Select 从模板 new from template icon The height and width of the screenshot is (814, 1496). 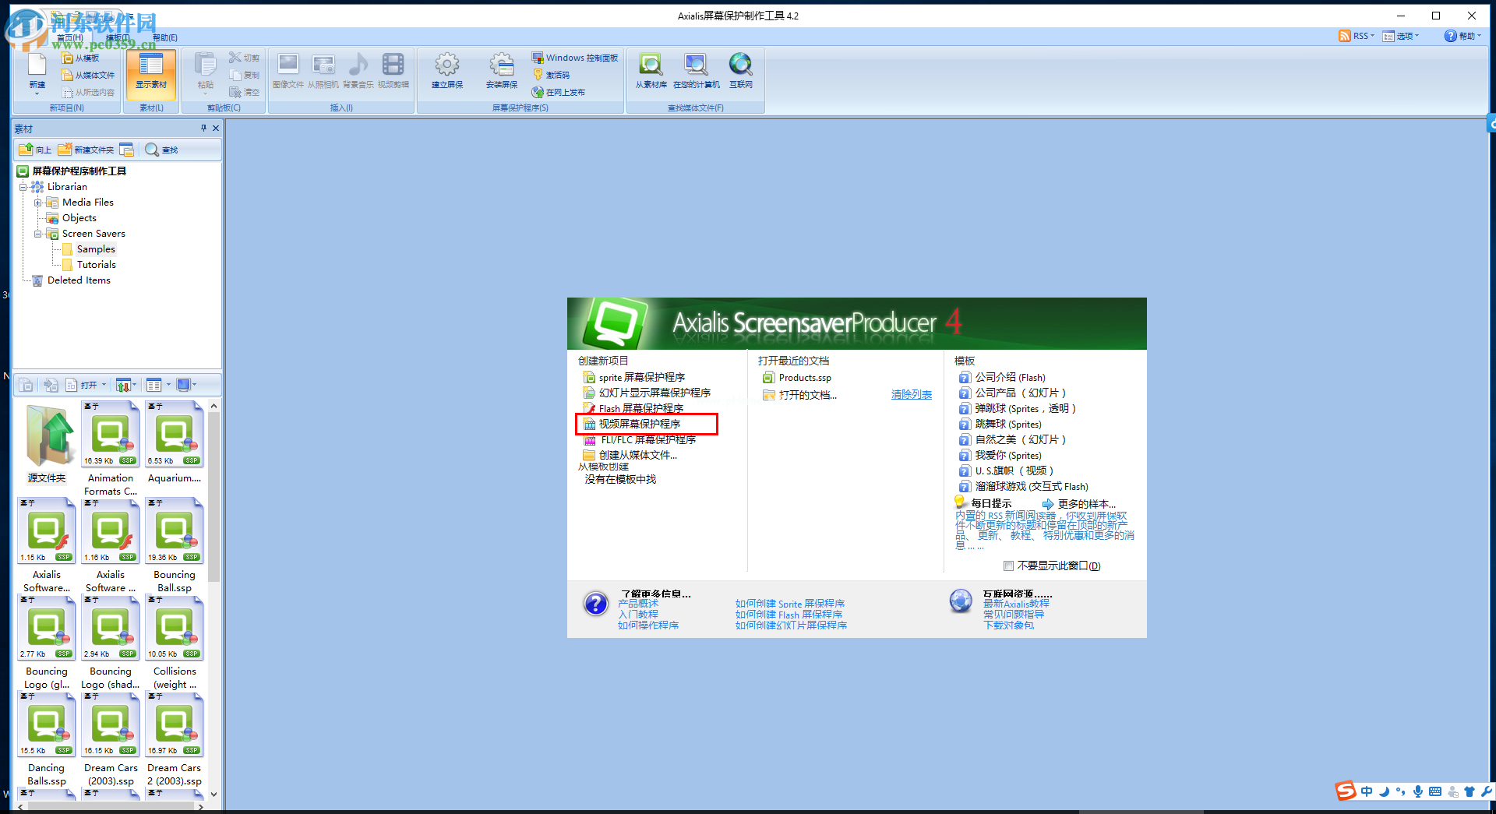(81, 58)
